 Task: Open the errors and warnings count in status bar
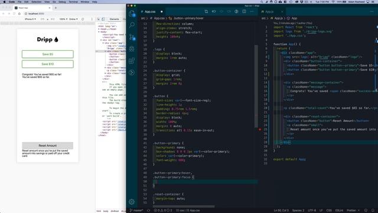(x=163, y=211)
